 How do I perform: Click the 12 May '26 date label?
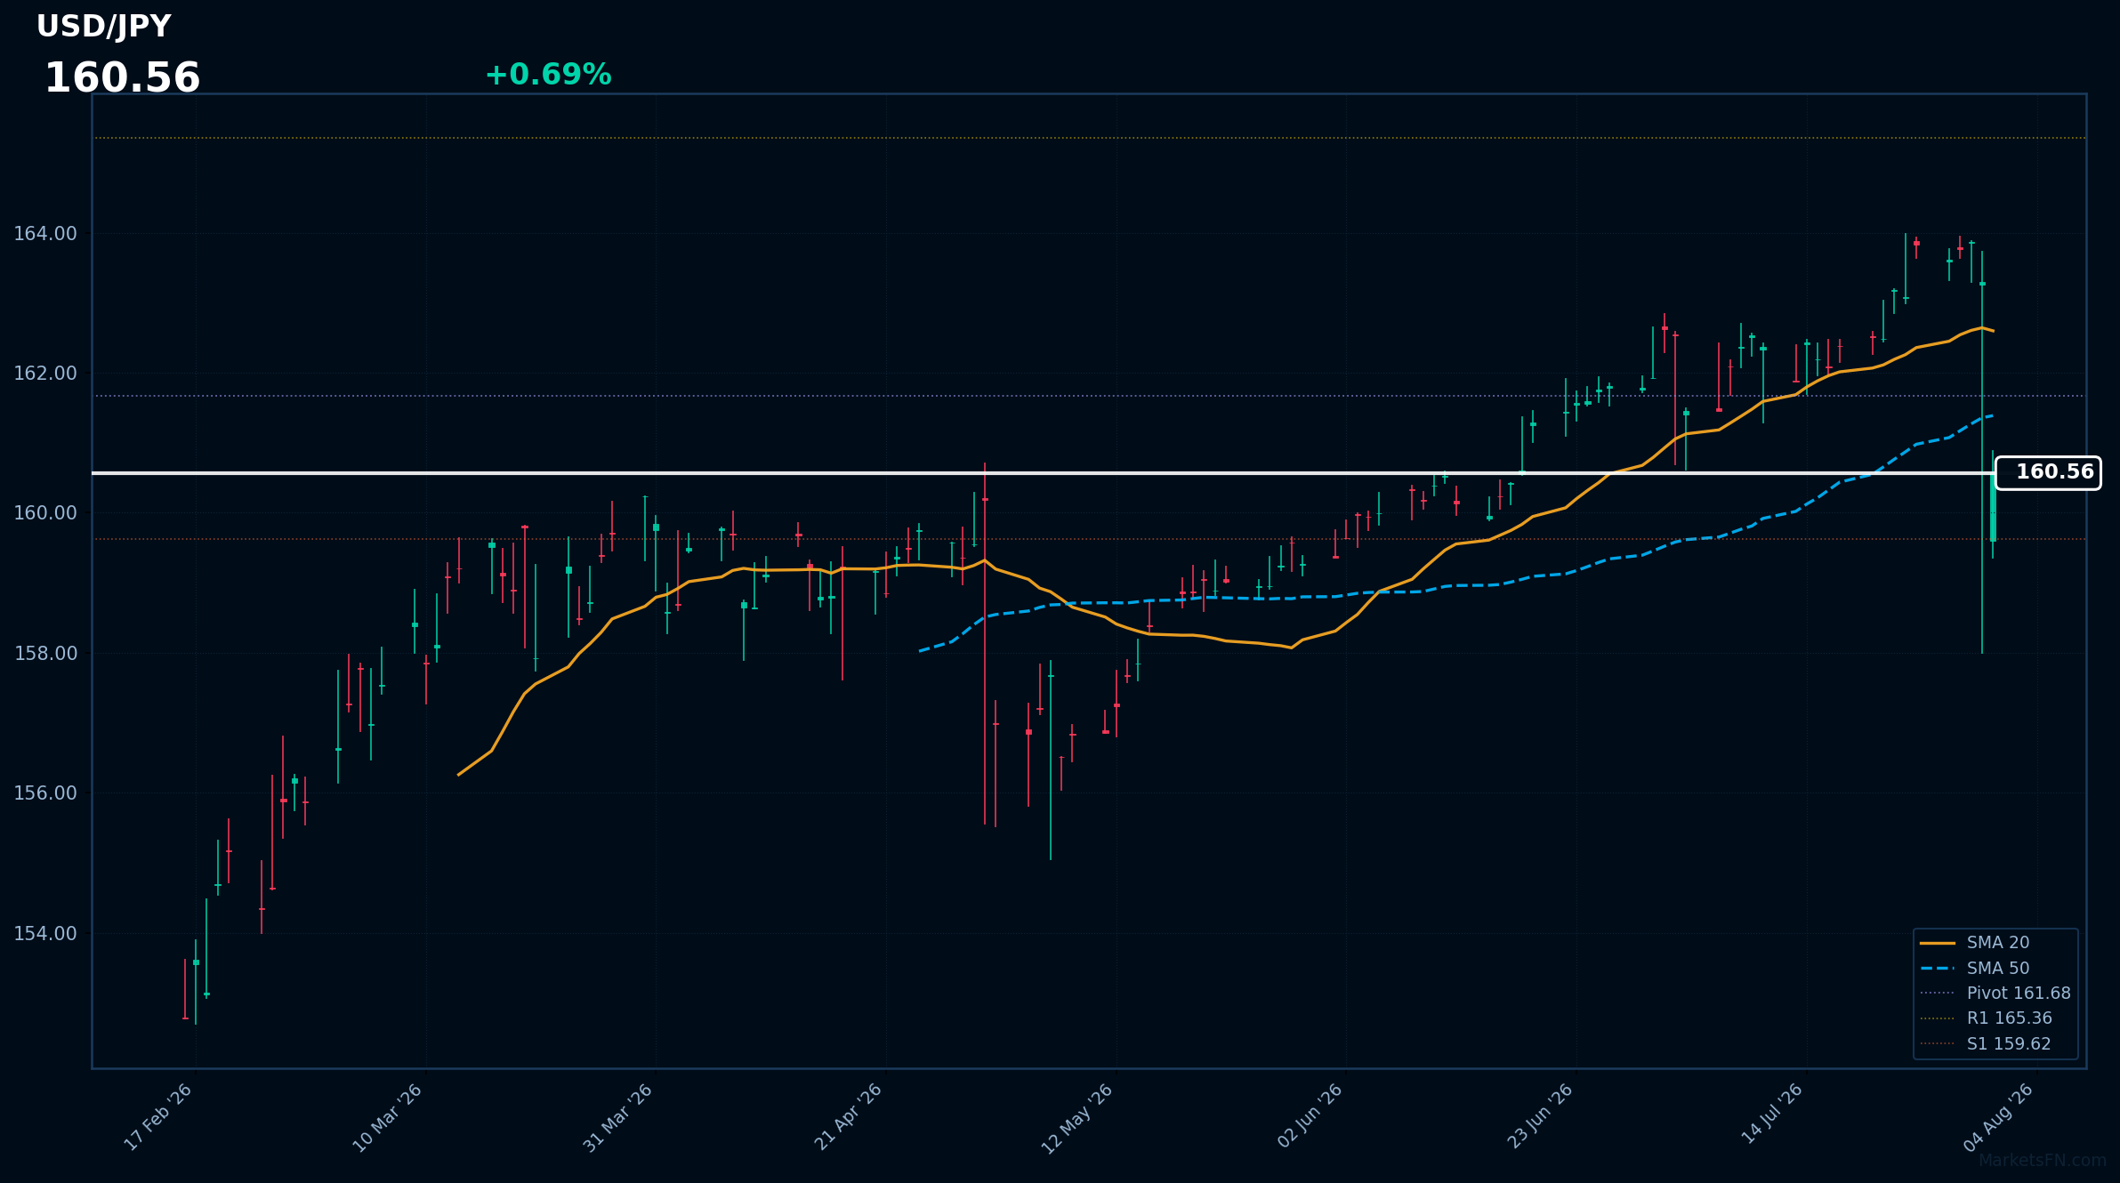(x=1077, y=1118)
